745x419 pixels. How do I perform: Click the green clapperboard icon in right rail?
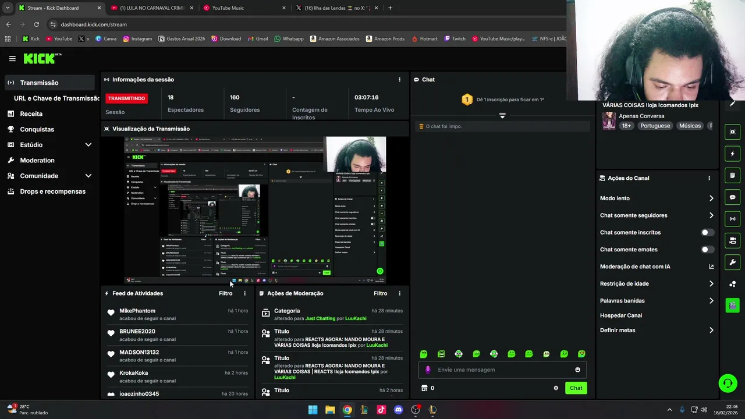tap(732, 306)
